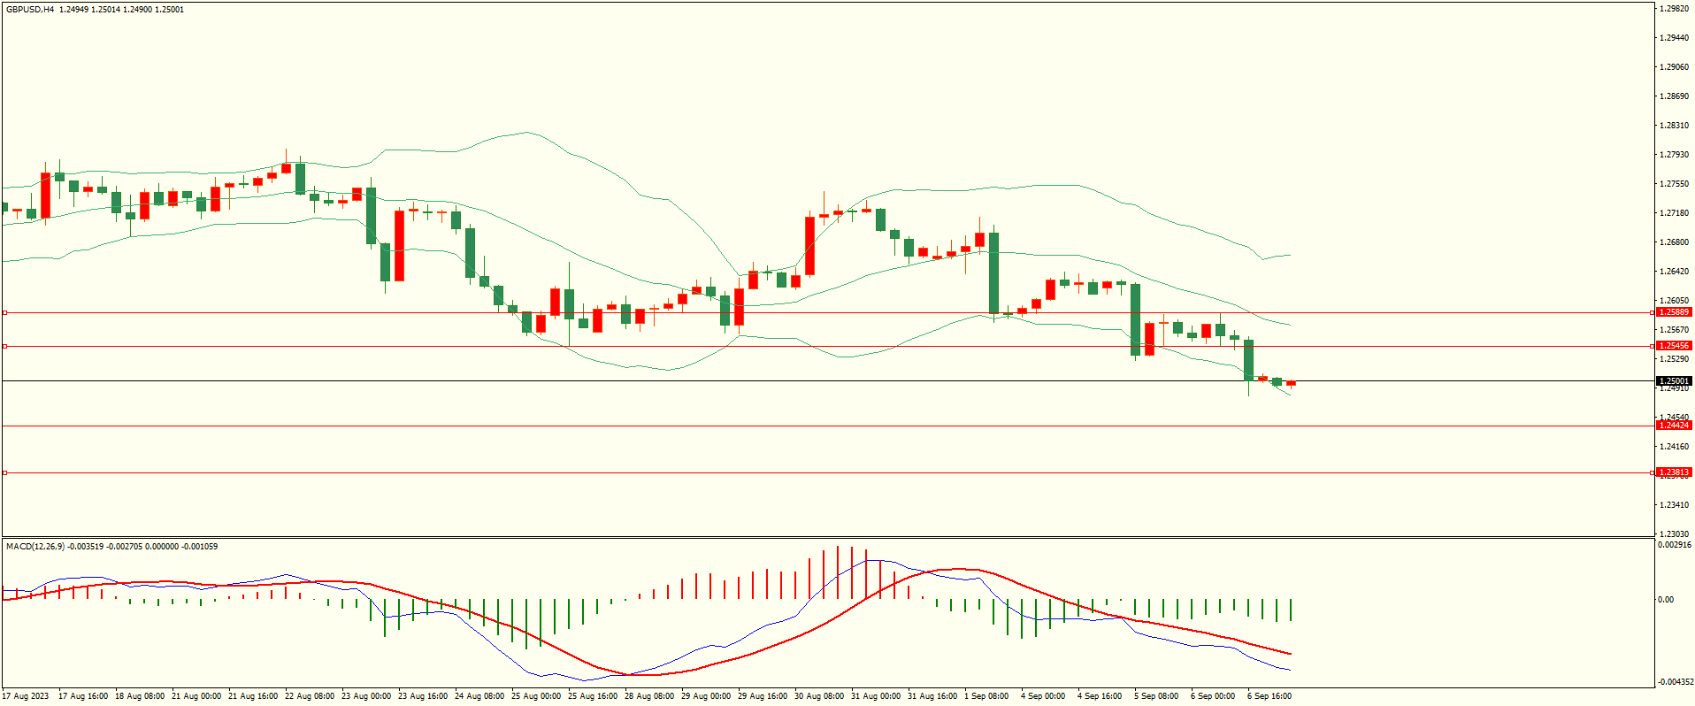
Task: Select the red 1.25456 price tag
Action: (1674, 346)
